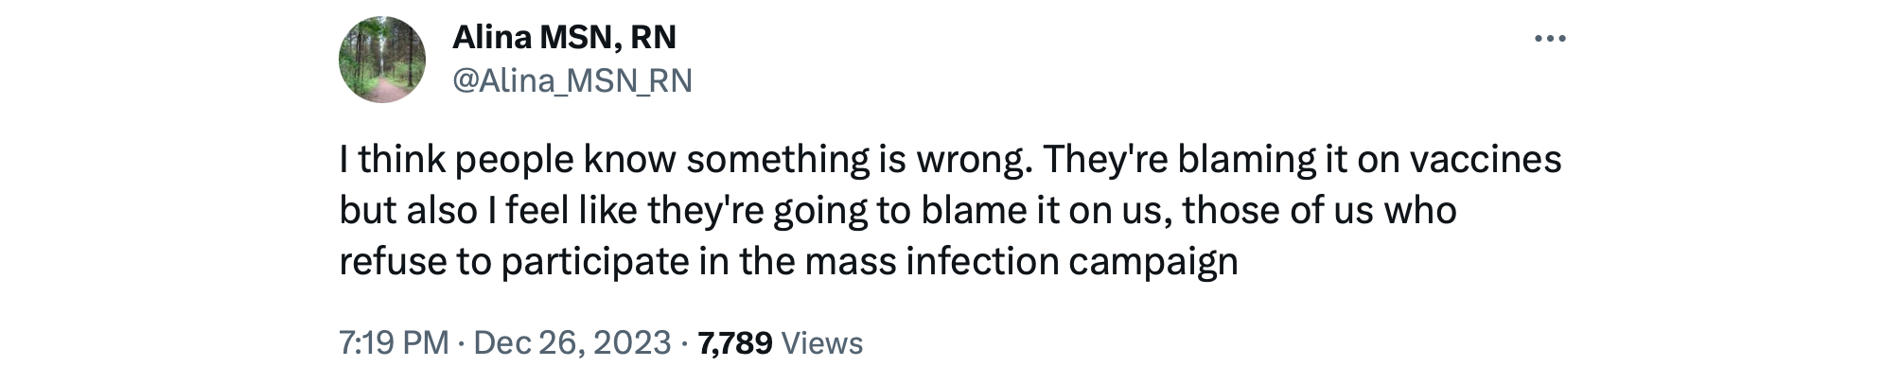Click the phrase 'those of us who'

click(x=1319, y=210)
